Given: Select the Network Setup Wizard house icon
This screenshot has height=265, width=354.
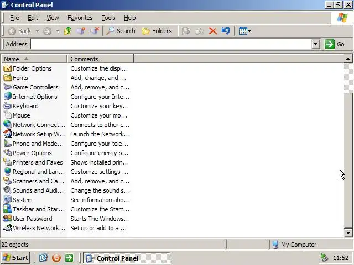Looking at the screenshot, I should coord(8,134).
